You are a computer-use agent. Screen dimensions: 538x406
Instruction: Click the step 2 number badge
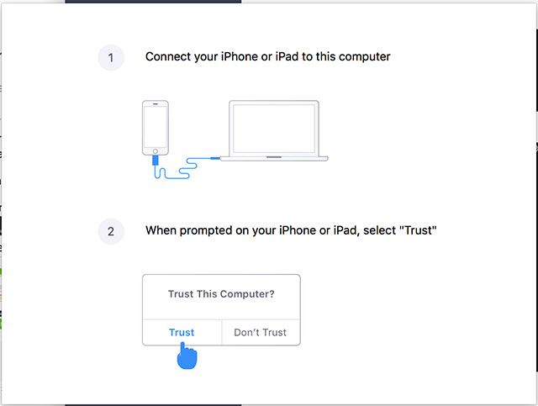111,230
